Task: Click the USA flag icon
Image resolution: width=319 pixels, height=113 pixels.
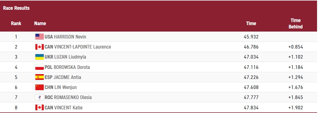Action: 40,37
